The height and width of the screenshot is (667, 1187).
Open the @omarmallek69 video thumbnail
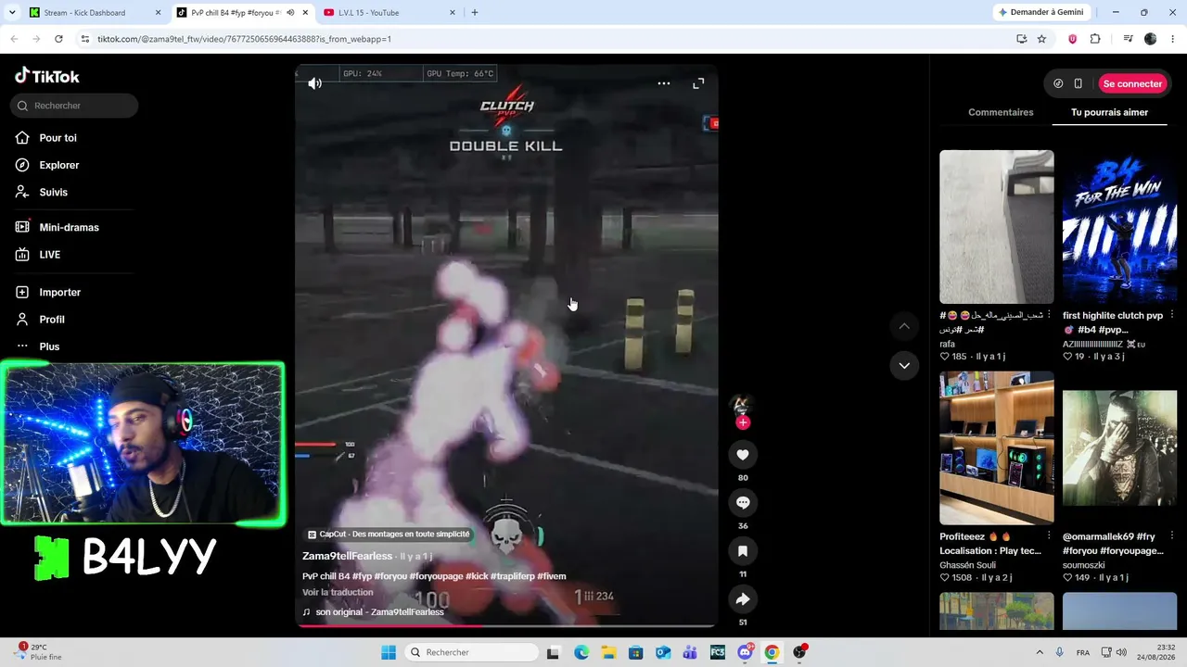[1119, 448]
